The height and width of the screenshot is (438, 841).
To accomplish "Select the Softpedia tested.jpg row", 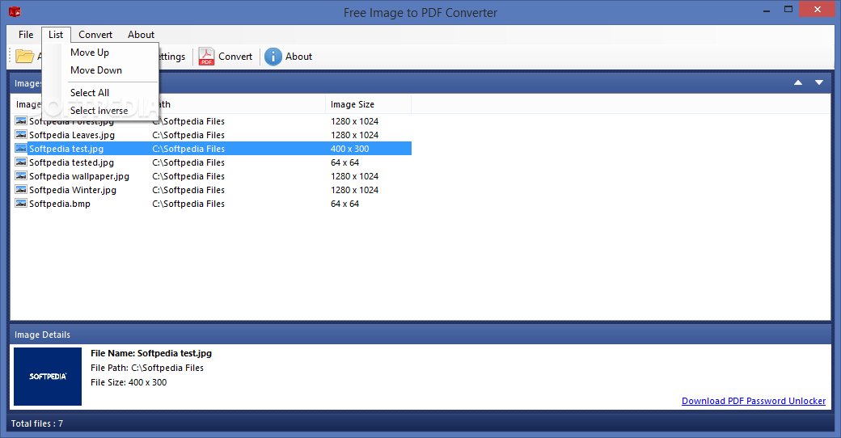I will tap(213, 162).
